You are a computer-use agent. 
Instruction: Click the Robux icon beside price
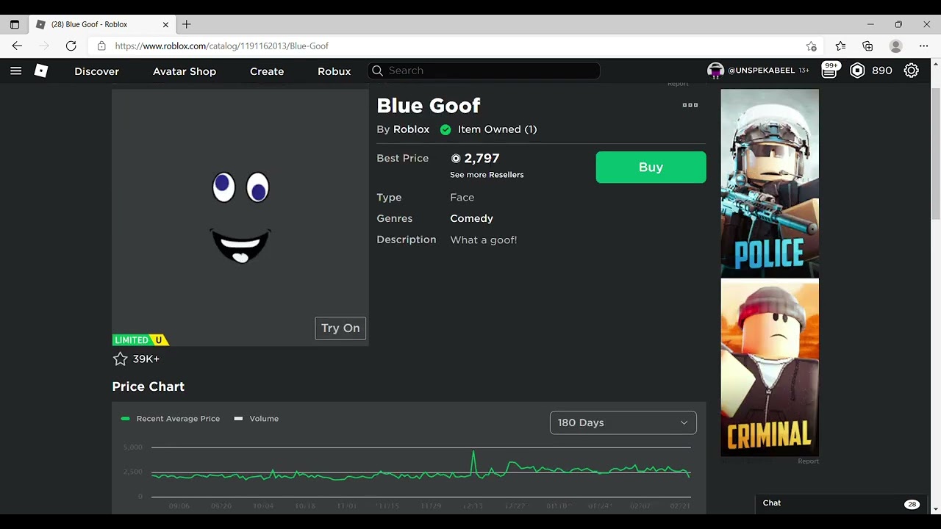coord(456,158)
